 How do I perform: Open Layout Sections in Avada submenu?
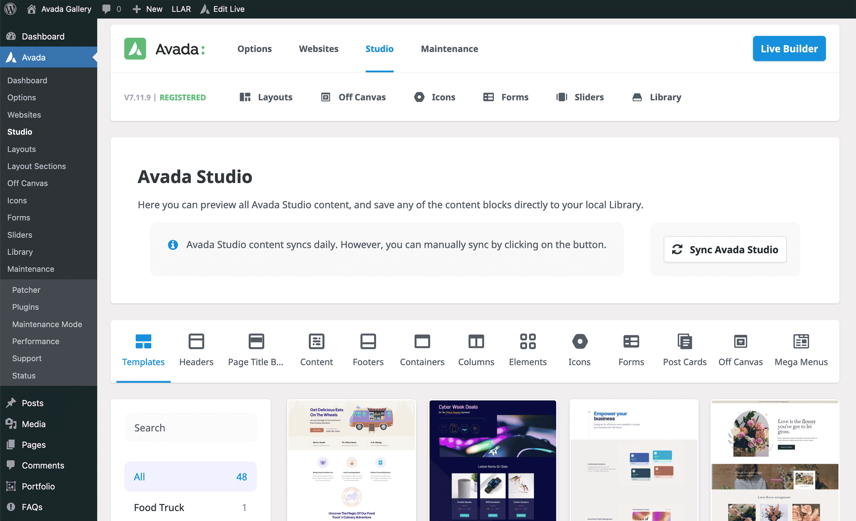pos(37,166)
